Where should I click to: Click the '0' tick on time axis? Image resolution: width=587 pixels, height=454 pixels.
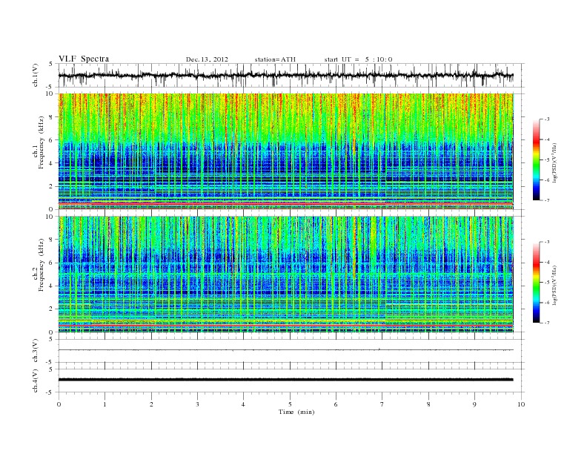[x=59, y=404]
